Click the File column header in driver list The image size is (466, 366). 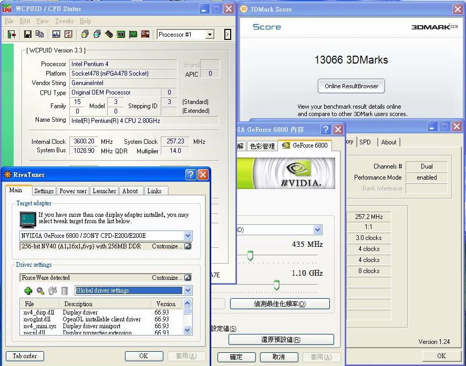[x=39, y=304]
